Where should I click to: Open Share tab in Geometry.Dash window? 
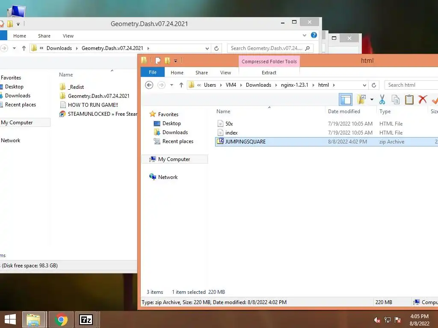(x=44, y=36)
